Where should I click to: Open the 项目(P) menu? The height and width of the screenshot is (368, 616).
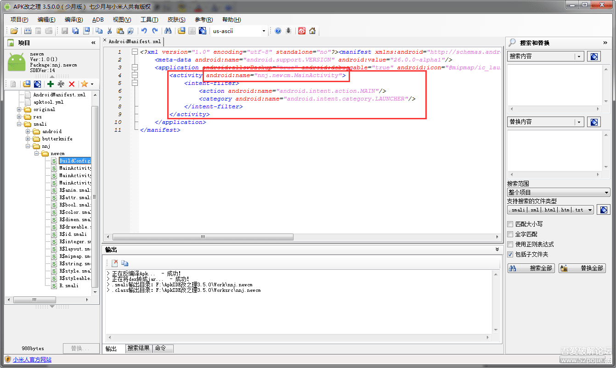19,20
